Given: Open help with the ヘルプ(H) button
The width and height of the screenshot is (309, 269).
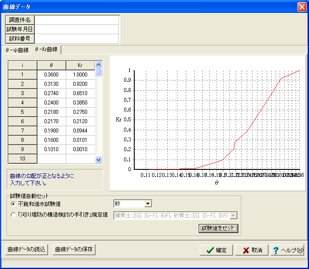Looking at the screenshot, I should point(287,250).
